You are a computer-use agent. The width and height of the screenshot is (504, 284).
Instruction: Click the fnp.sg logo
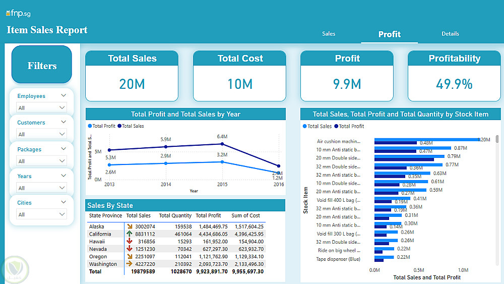click(18, 13)
